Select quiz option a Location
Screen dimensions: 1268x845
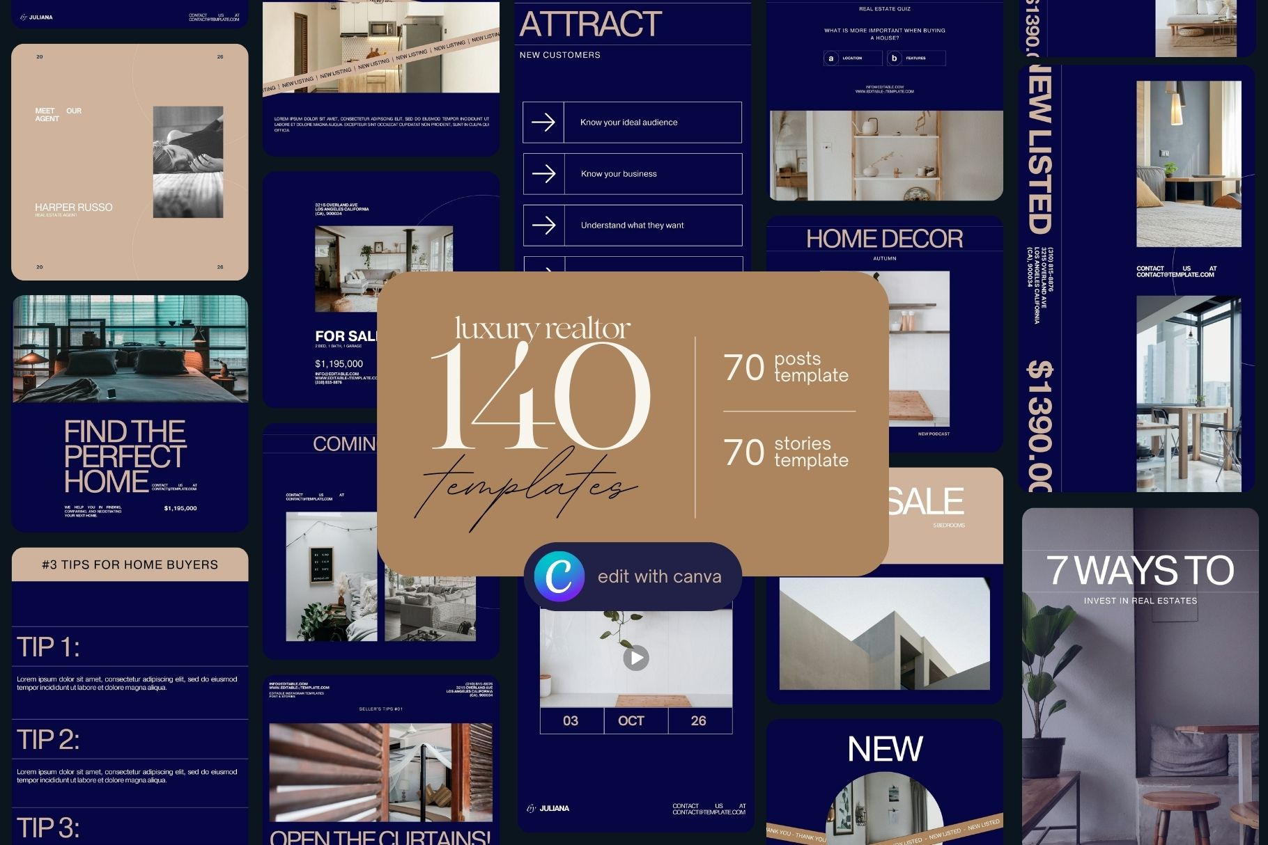[x=848, y=58]
